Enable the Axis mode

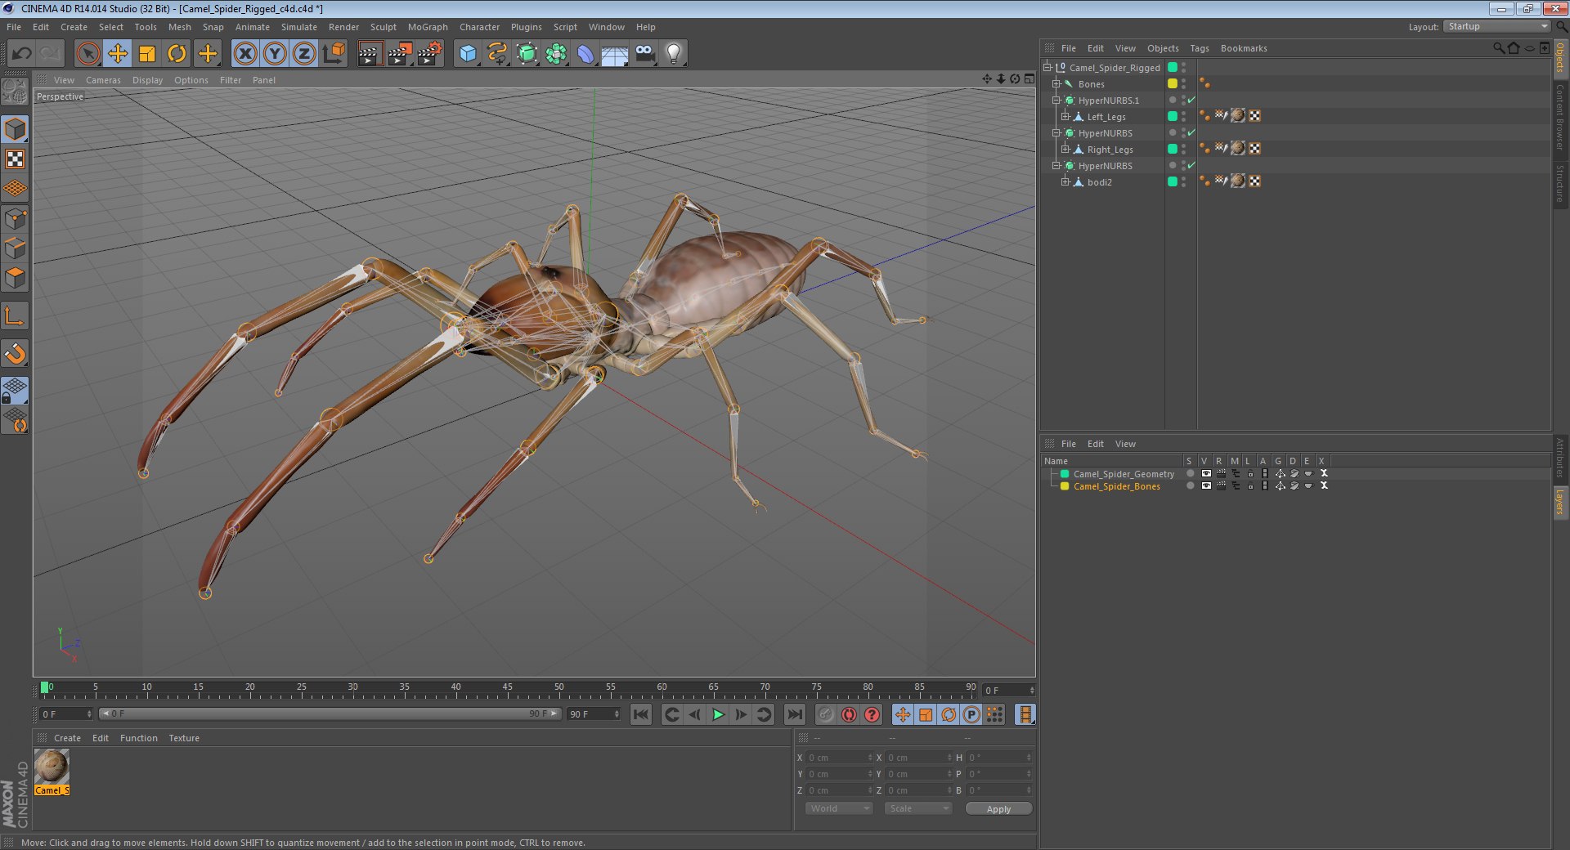(x=16, y=315)
